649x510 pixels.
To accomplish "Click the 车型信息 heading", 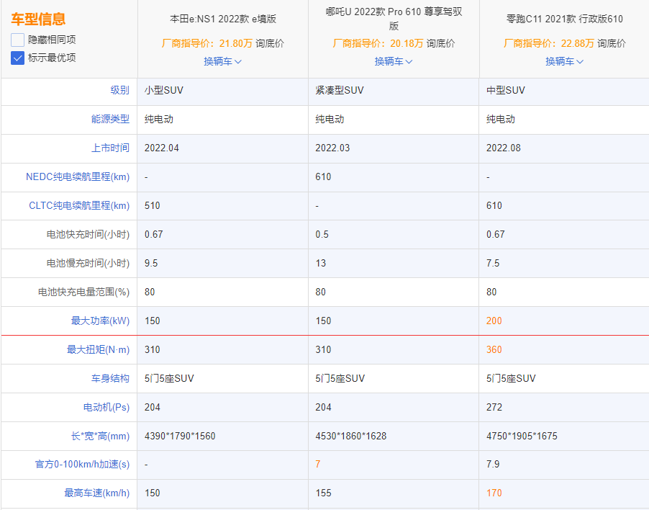I will pos(38,19).
